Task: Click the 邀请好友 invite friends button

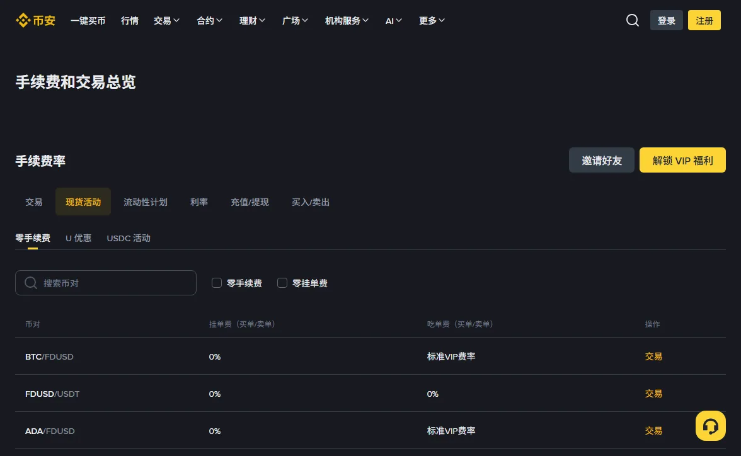Action: 602,160
